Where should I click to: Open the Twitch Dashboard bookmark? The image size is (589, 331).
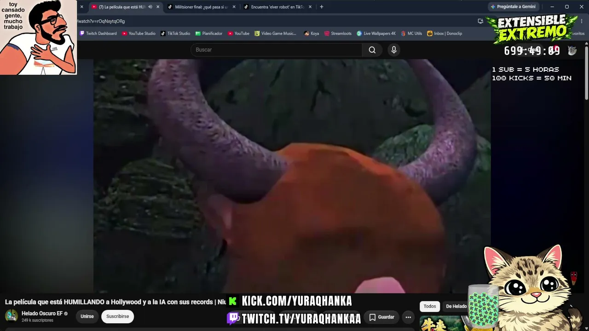[x=98, y=34]
